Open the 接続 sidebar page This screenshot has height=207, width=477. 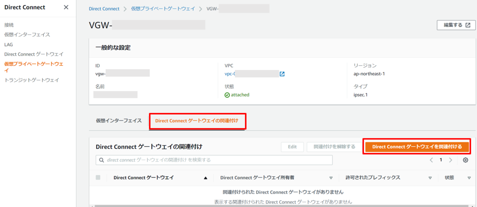point(9,25)
